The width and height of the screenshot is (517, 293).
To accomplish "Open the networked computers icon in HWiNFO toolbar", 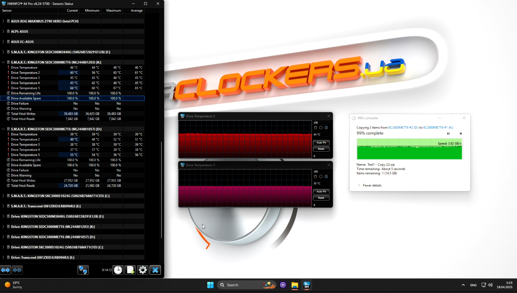I will tap(83, 270).
